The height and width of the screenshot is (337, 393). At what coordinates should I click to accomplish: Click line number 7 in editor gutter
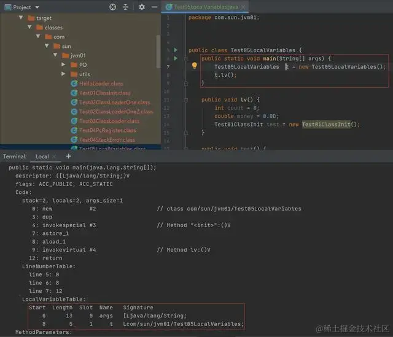pyautogui.click(x=168, y=67)
